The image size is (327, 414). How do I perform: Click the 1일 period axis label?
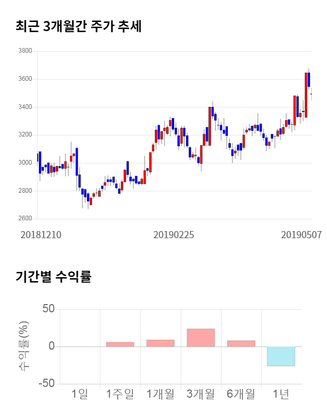click(x=80, y=394)
